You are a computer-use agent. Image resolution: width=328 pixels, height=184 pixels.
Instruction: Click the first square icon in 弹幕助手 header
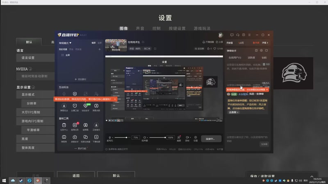click(256, 50)
